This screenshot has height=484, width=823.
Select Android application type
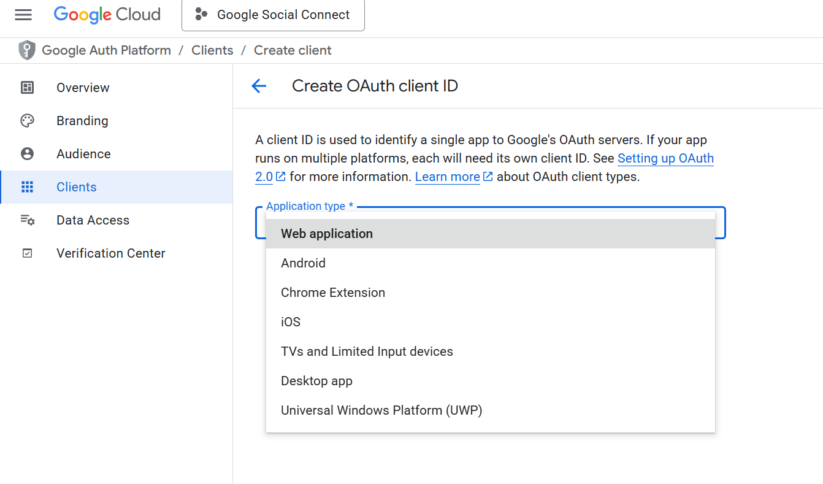coord(491,263)
